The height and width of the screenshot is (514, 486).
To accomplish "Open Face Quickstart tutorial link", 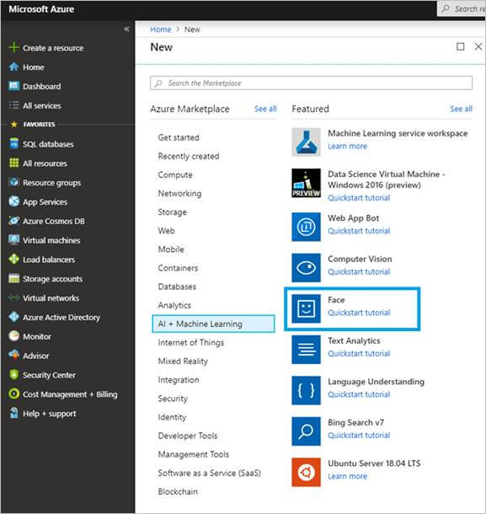I will (x=359, y=313).
